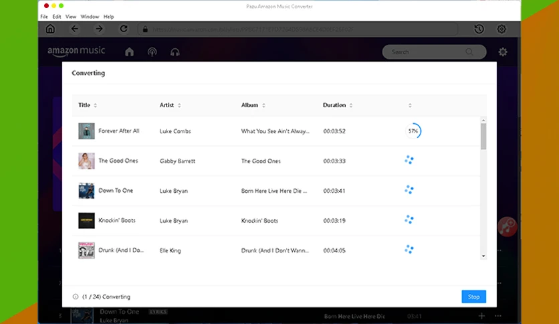Click the 57% conversion progress circle

click(413, 131)
